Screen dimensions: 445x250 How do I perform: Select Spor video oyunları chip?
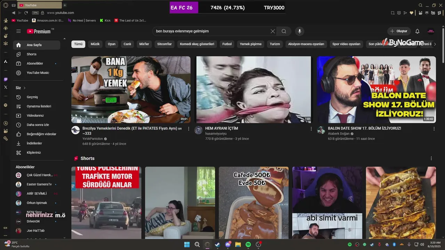pos(346,44)
